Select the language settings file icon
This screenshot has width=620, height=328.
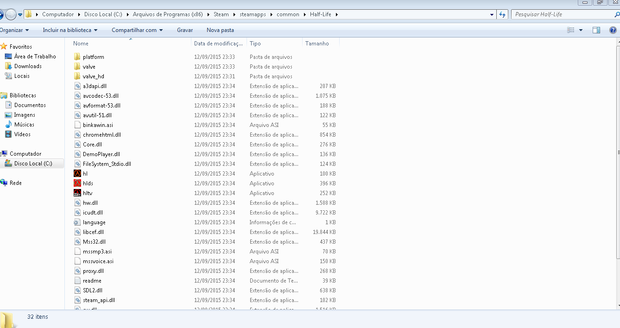point(77,222)
